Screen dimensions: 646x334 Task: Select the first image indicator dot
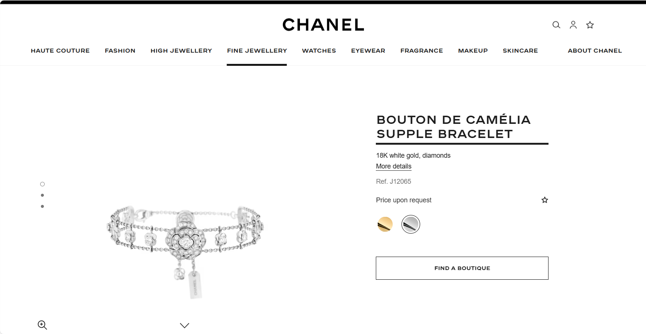click(42, 184)
